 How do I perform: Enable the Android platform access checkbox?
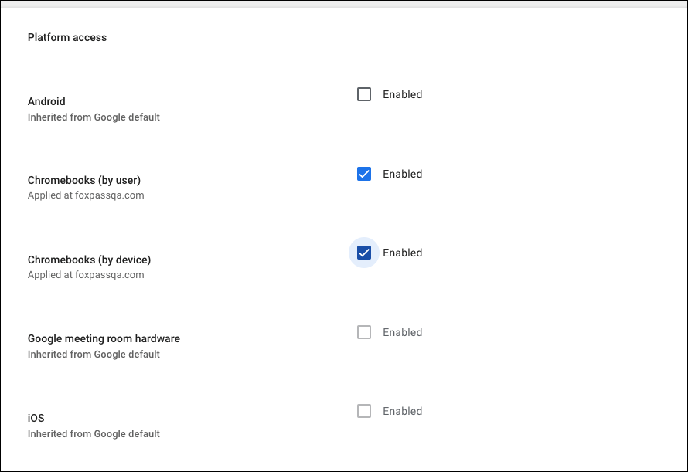click(x=364, y=94)
